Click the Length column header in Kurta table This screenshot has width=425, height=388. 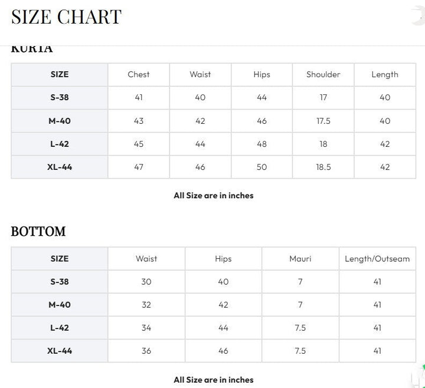pyautogui.click(x=385, y=75)
